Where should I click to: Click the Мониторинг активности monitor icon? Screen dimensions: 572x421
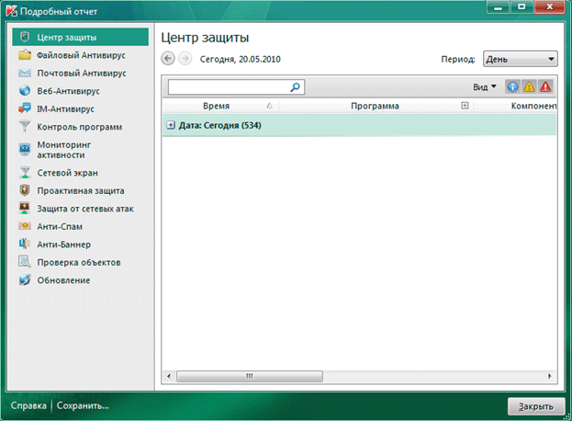[25, 149]
